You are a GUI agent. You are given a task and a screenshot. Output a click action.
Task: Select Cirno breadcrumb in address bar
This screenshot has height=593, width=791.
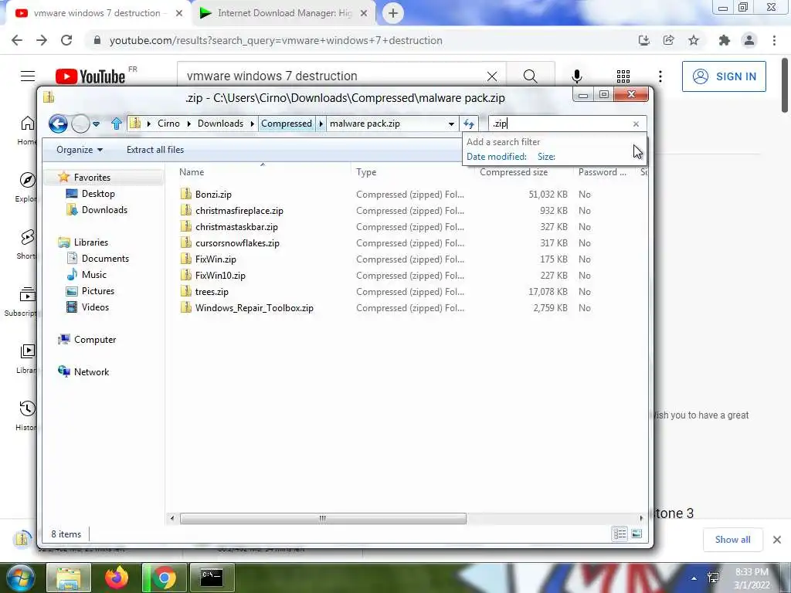click(168, 124)
